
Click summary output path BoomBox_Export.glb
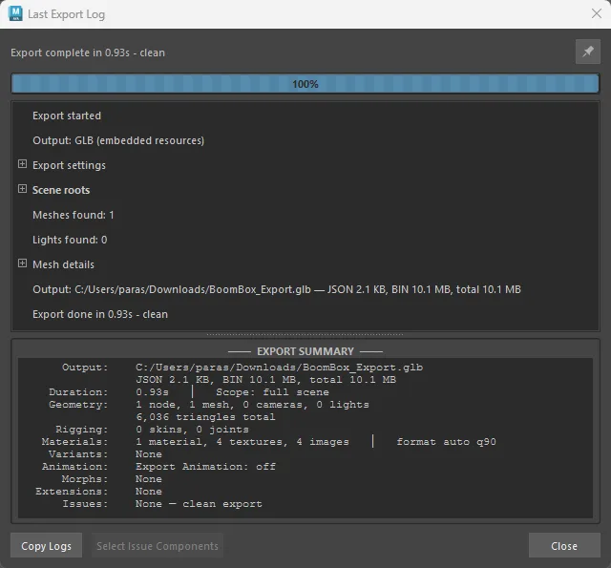[x=279, y=368]
